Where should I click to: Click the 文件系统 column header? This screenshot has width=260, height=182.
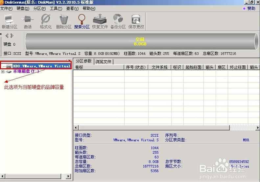(159, 67)
